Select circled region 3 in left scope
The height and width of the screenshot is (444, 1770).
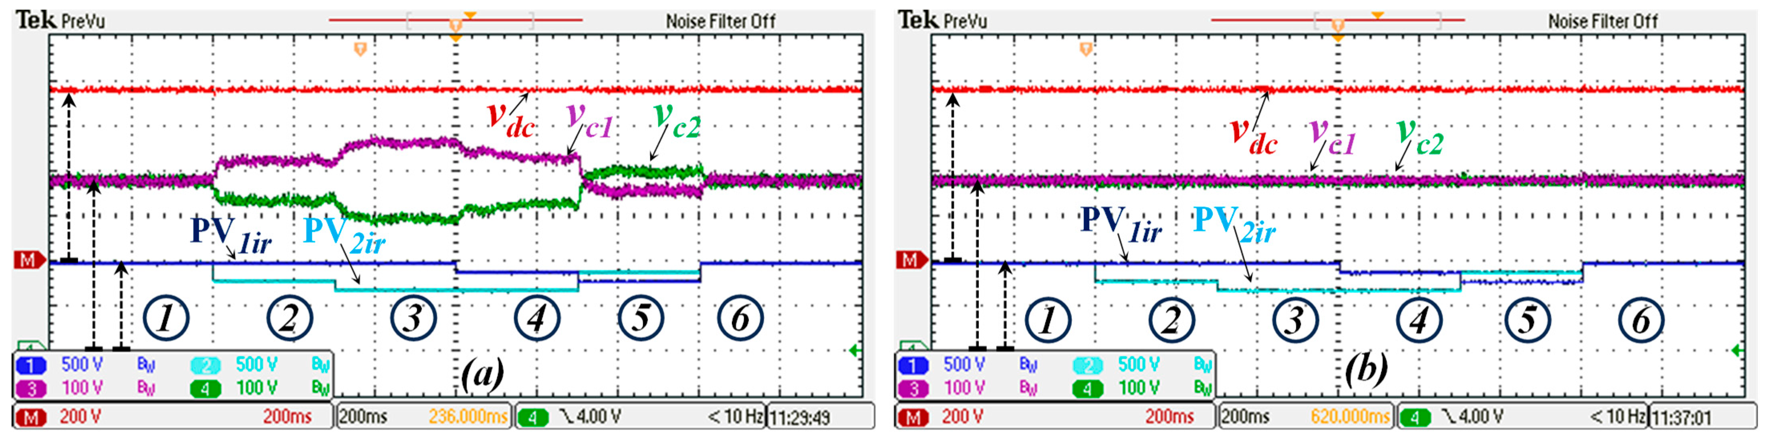(x=413, y=318)
